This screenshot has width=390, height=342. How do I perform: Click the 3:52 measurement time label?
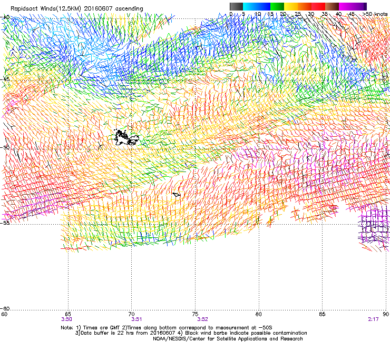pyautogui.click(x=203, y=319)
